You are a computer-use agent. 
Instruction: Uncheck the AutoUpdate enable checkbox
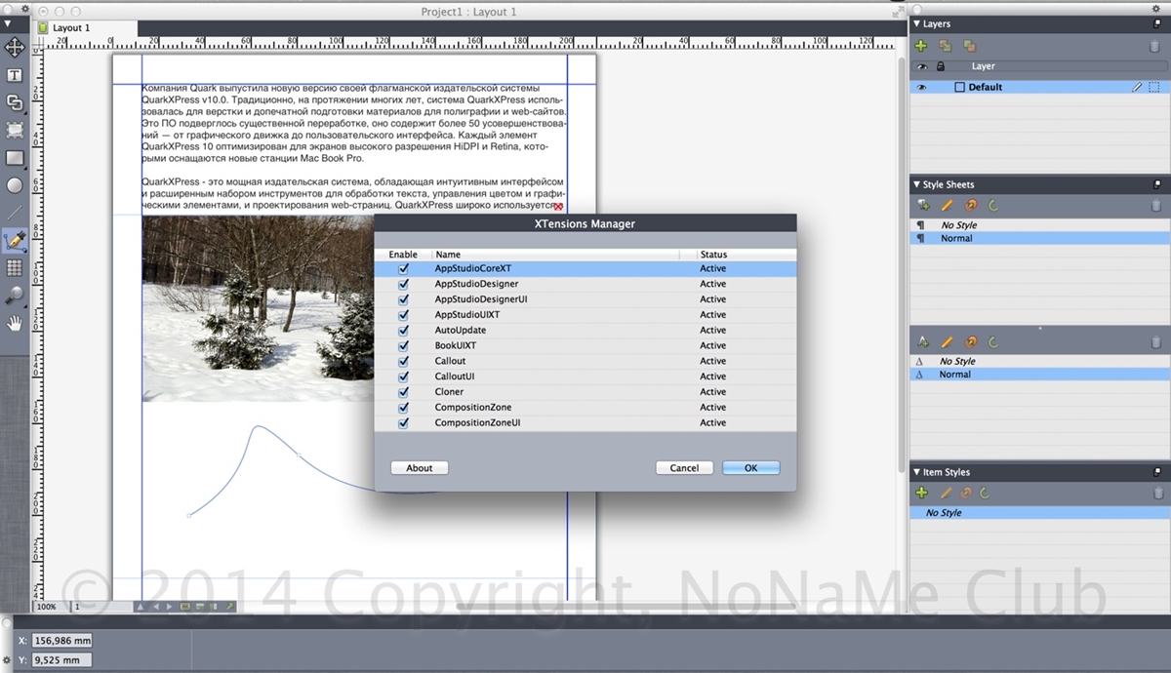(403, 330)
